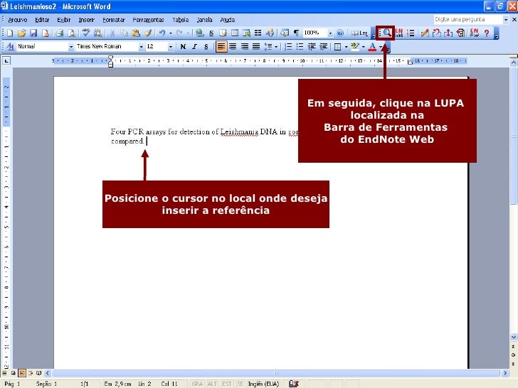518x388 pixels.
Task: Open a file with the folder icon
Action: [x=22, y=33]
